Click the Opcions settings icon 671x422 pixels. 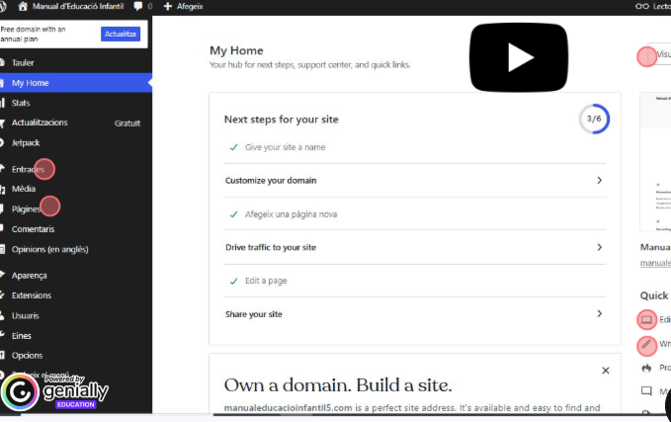(x=2, y=355)
